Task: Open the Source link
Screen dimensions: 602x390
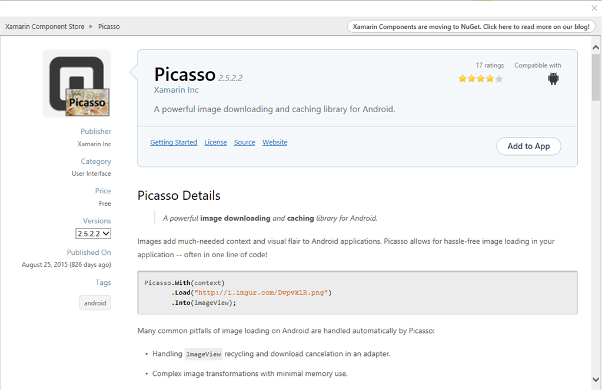Action: click(244, 142)
